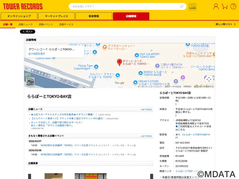The height and width of the screenshot is (179, 239).
Task: Open the ららアリーナ東京ベイ ticket news link
Action: 68,118
